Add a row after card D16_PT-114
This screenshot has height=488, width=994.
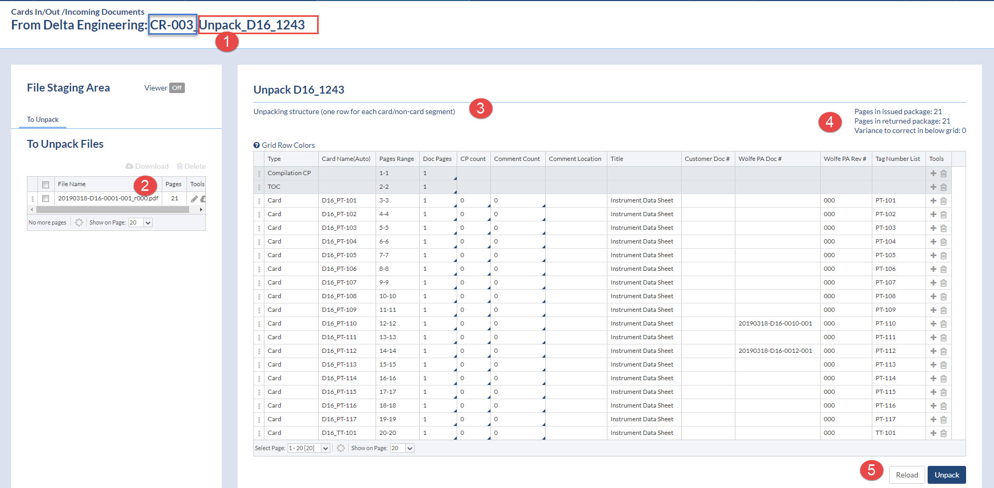(x=933, y=378)
